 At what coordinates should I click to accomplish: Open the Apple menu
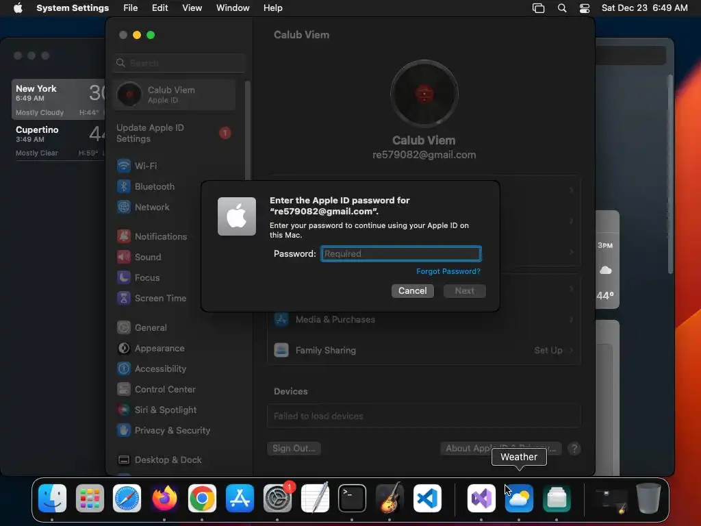18,8
